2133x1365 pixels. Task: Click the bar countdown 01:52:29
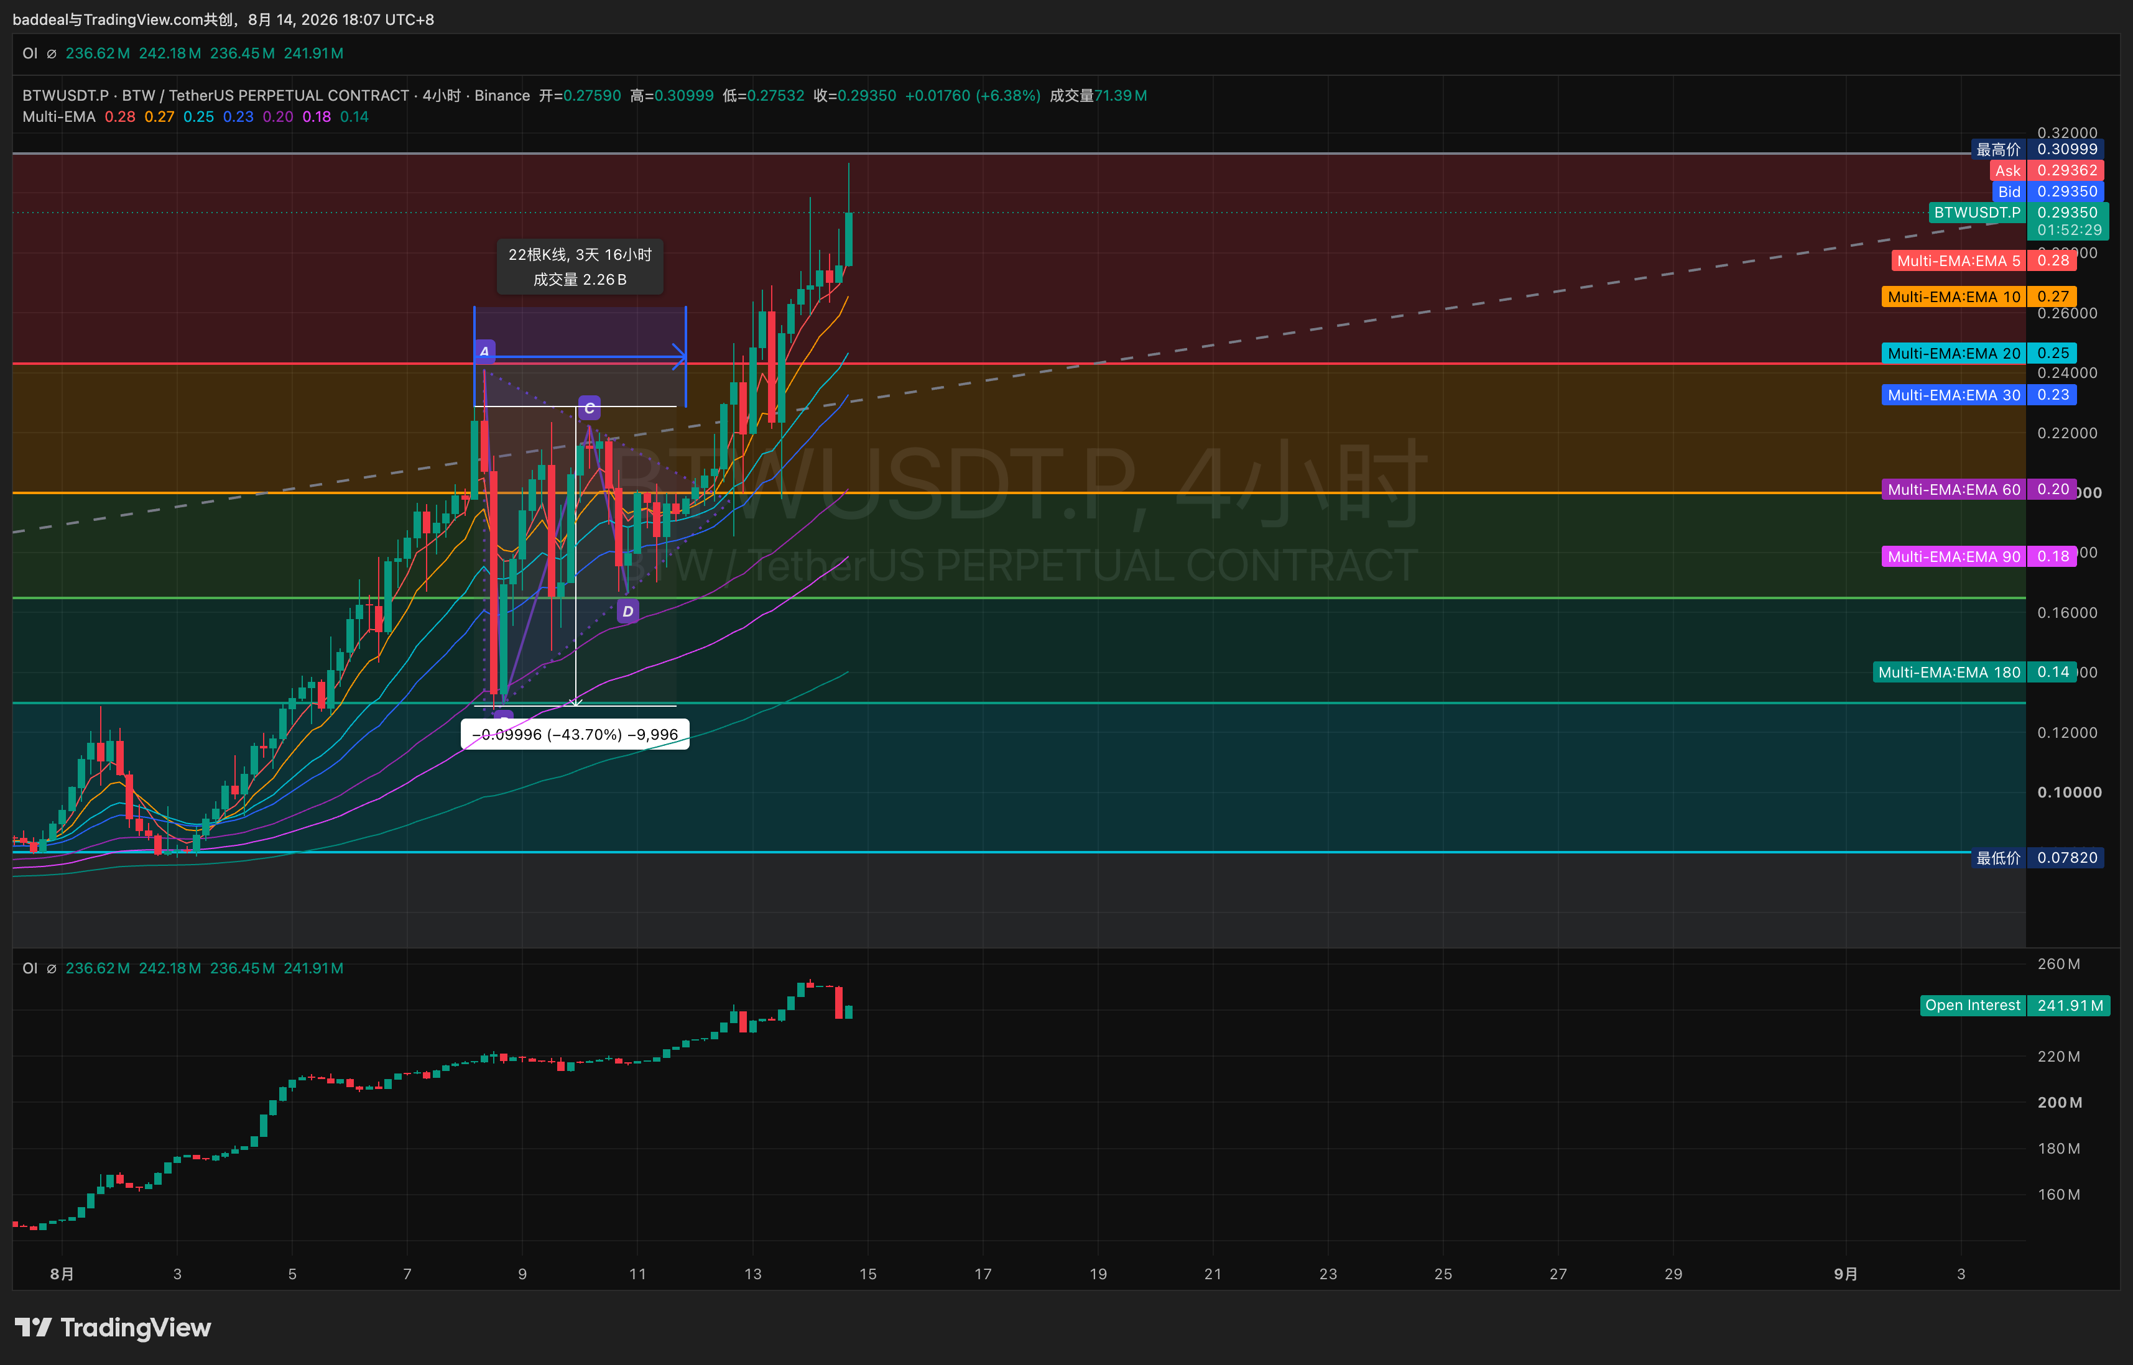(x=2068, y=231)
